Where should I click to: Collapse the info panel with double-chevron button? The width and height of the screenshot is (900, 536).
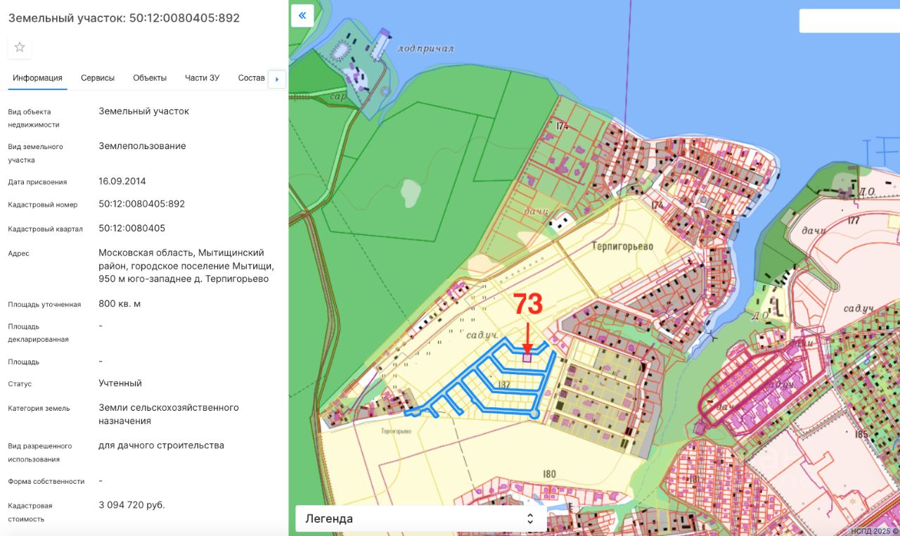pos(302,15)
